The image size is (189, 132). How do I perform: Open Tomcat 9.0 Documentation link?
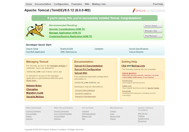click(x=89, y=66)
